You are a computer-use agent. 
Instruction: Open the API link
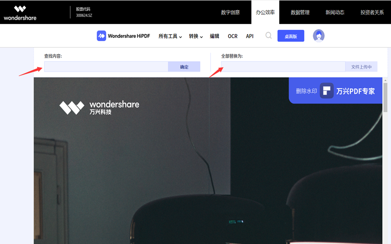click(x=250, y=36)
